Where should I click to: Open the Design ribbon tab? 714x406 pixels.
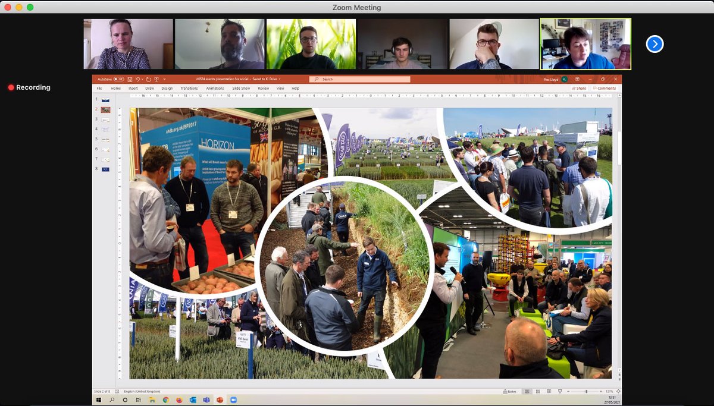[x=167, y=88]
